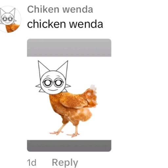Image resolution: width=168 pixels, height=168 pixels.
Task: Reply to the chicken wenda comment
Action: coord(65,163)
